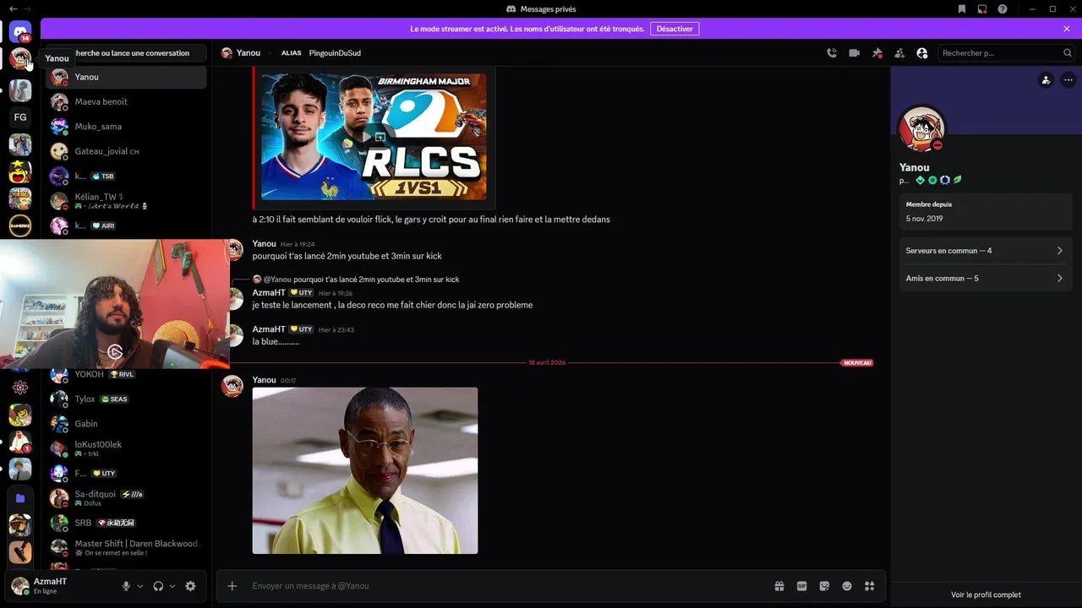This screenshot has width=1082, height=608.
Task: Open the pink gear server icon
Action: click(20, 388)
